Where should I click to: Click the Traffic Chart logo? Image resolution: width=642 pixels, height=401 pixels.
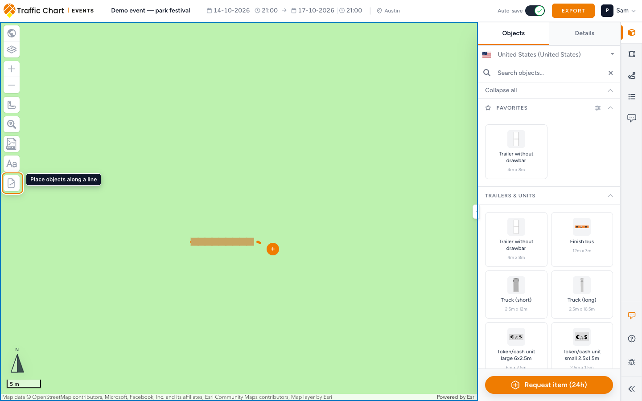coord(34,10)
